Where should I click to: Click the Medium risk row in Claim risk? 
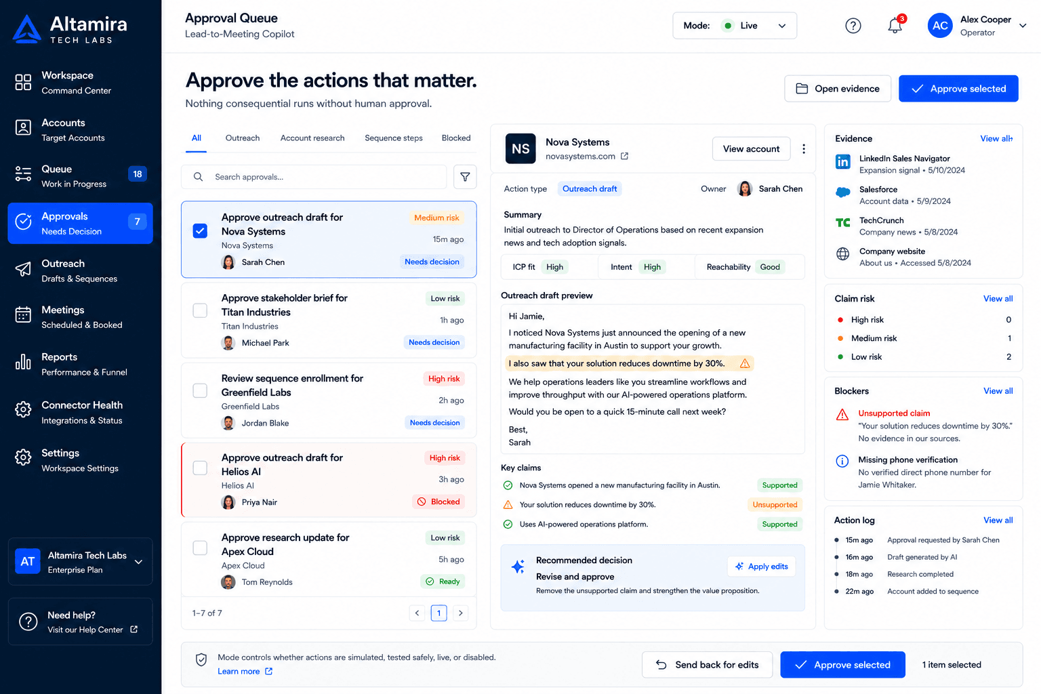[x=924, y=338]
